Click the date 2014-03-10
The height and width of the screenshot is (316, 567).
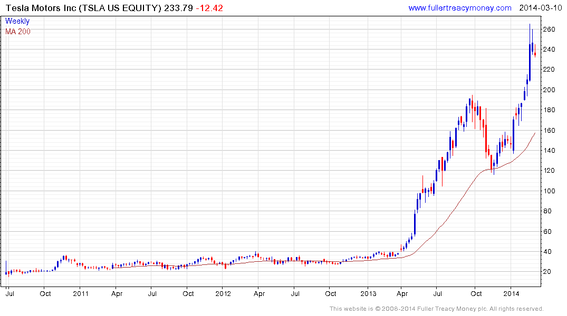pyautogui.click(x=541, y=8)
